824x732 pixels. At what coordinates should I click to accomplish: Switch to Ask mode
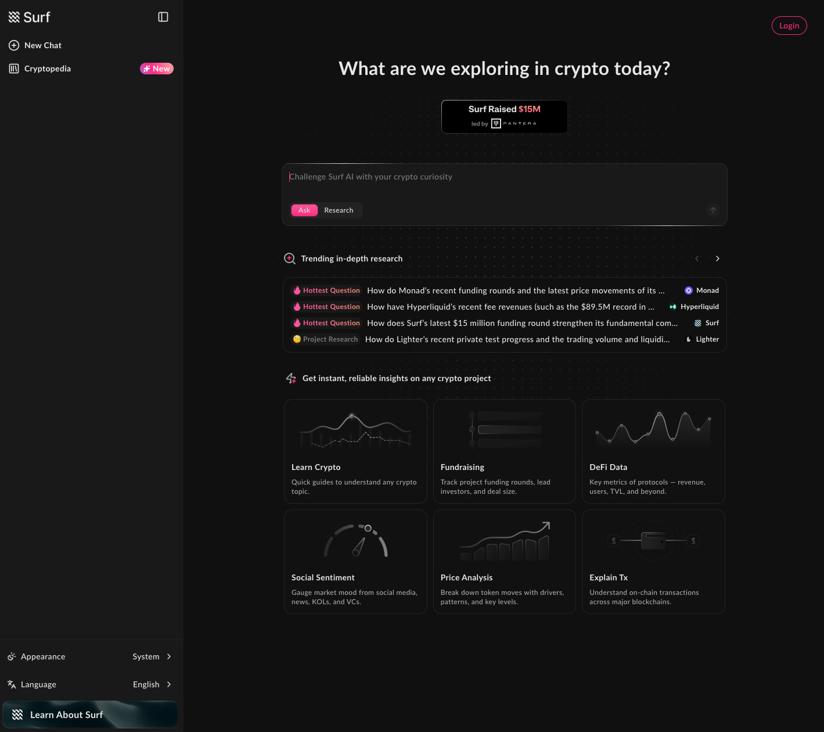pyautogui.click(x=304, y=210)
